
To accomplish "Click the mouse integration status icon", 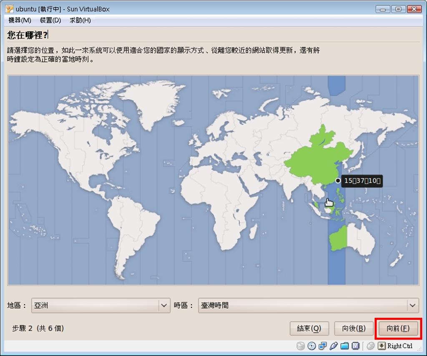I will [370, 346].
